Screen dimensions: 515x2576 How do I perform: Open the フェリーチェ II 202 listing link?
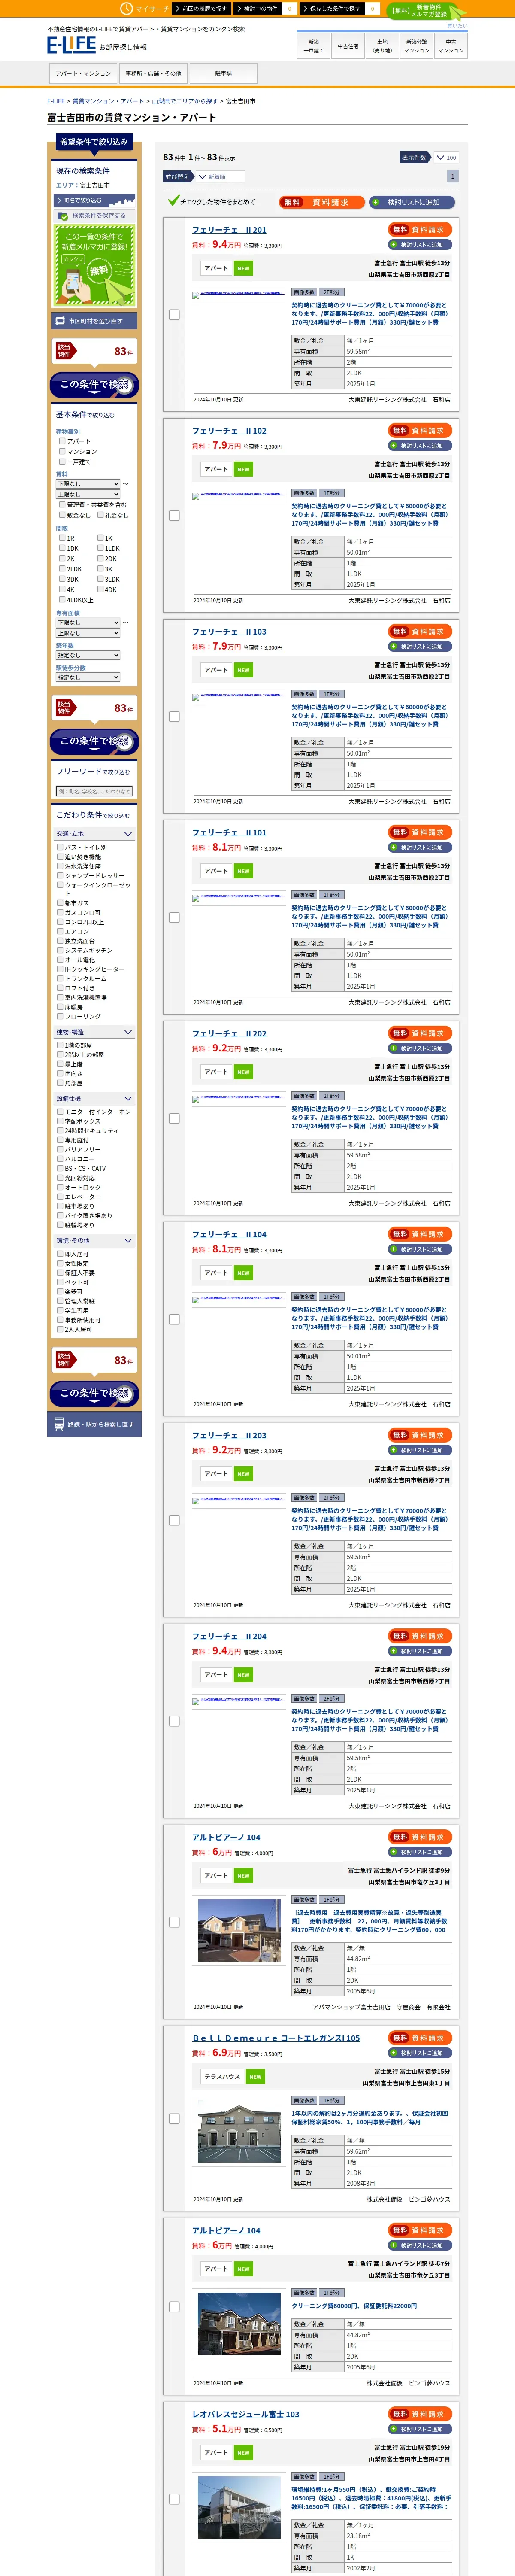229,1033
